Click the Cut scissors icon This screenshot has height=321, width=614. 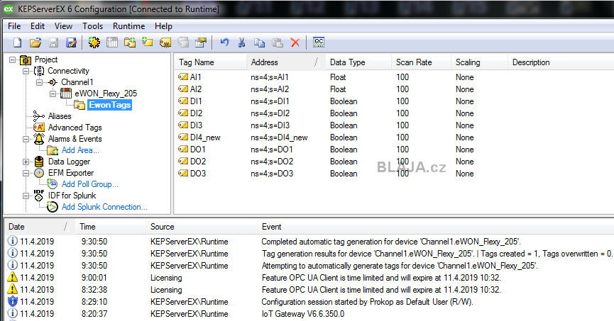(241, 43)
